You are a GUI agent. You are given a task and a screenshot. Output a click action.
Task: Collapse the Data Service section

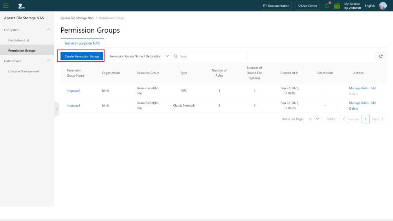(49, 61)
